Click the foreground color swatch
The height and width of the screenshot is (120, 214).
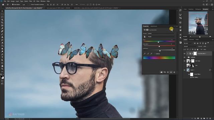coord(1,77)
